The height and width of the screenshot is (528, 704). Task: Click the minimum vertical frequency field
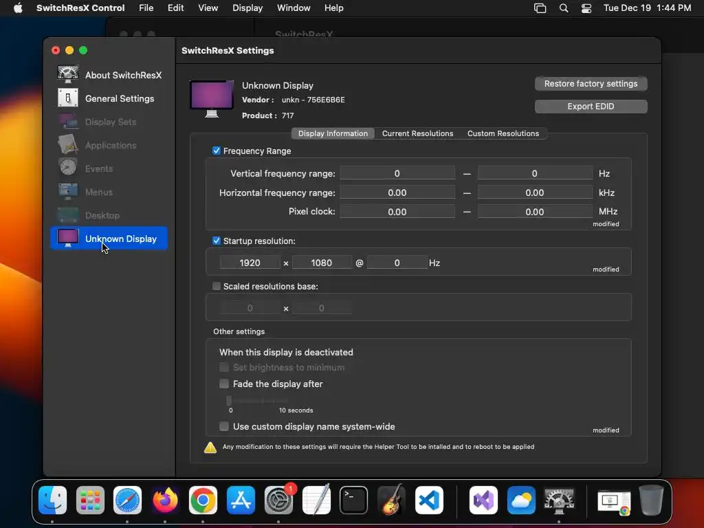[x=397, y=173]
